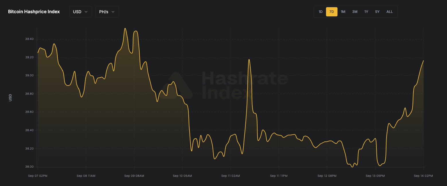Click the Bitcoin Hashprice Index title
The width and height of the screenshot is (447, 186).
(x=34, y=12)
